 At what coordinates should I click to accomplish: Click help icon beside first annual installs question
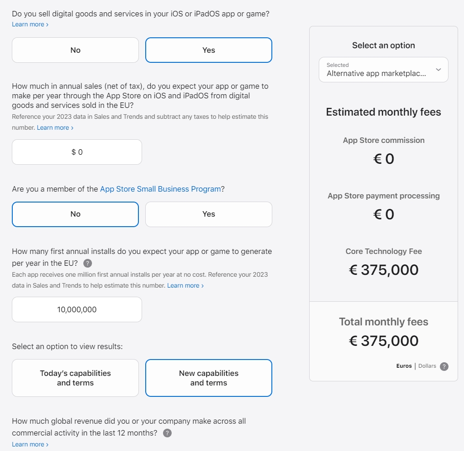[x=88, y=264]
